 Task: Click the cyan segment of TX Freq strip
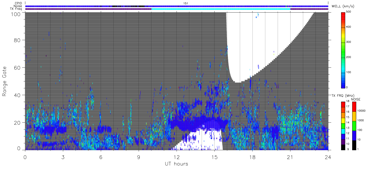point(221,9)
